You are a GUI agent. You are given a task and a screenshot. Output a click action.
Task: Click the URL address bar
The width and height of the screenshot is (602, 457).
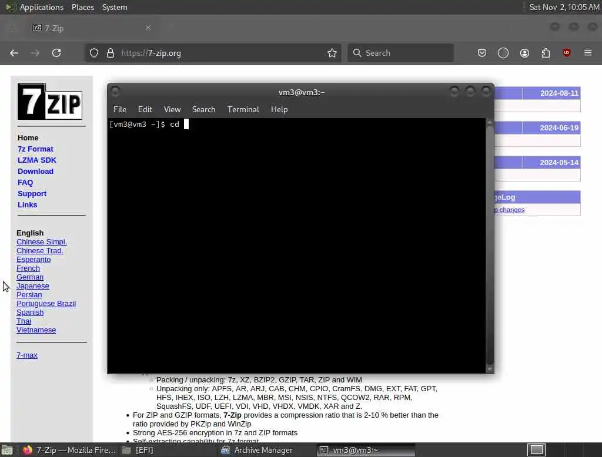(213, 53)
